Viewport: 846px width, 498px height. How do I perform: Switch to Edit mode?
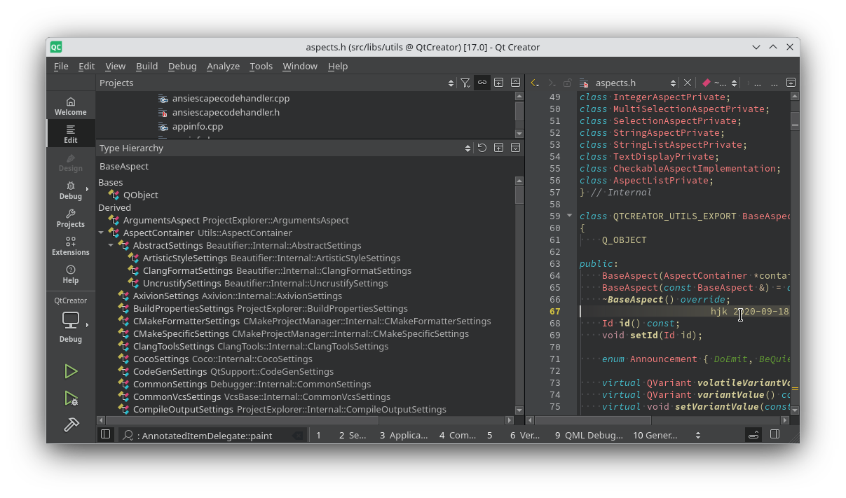point(71,134)
